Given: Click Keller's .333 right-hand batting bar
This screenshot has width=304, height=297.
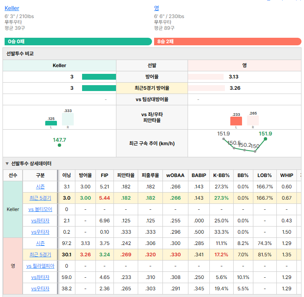Looking at the screenshot, I should click(x=68, y=119).
